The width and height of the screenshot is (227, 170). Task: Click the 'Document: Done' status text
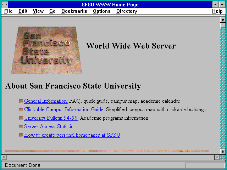point(23,165)
